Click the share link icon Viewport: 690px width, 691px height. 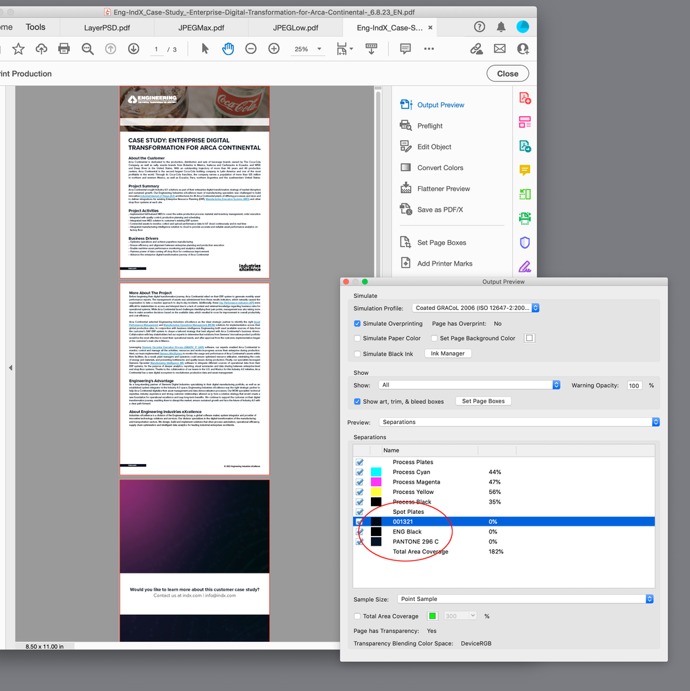477,48
